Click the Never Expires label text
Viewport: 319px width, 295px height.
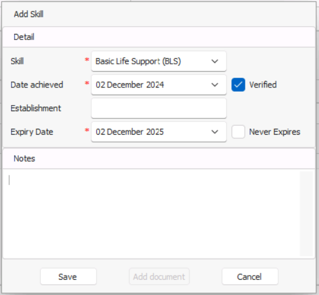[275, 132]
